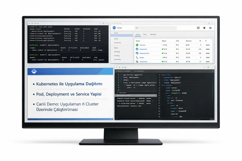Open the second node name link in the table
242x161 pixels.
[x=143, y=49]
